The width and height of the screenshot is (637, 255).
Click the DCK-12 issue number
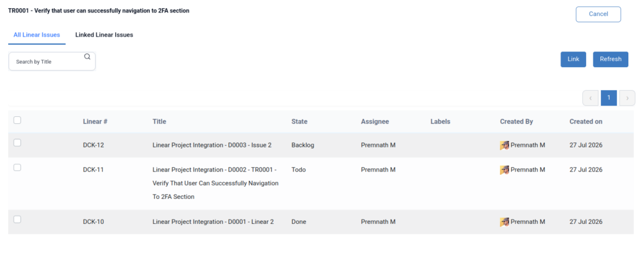coord(93,145)
